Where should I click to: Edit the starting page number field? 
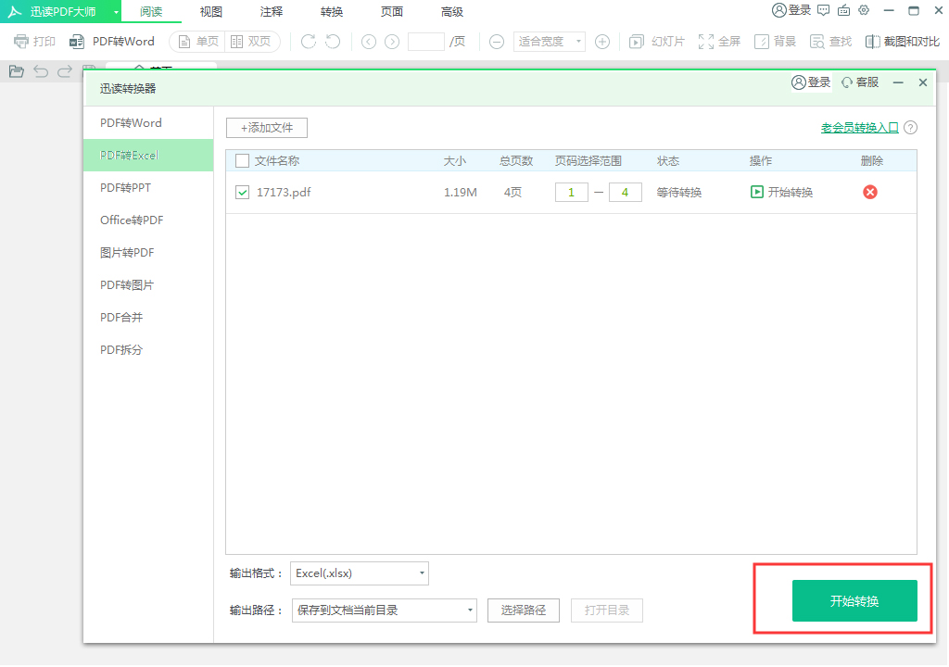click(571, 192)
